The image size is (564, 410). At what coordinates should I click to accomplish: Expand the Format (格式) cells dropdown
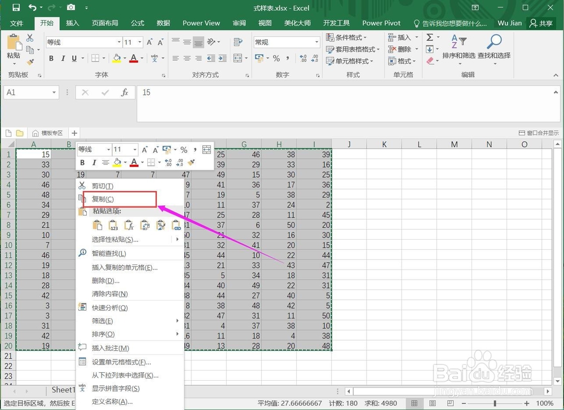coord(415,61)
